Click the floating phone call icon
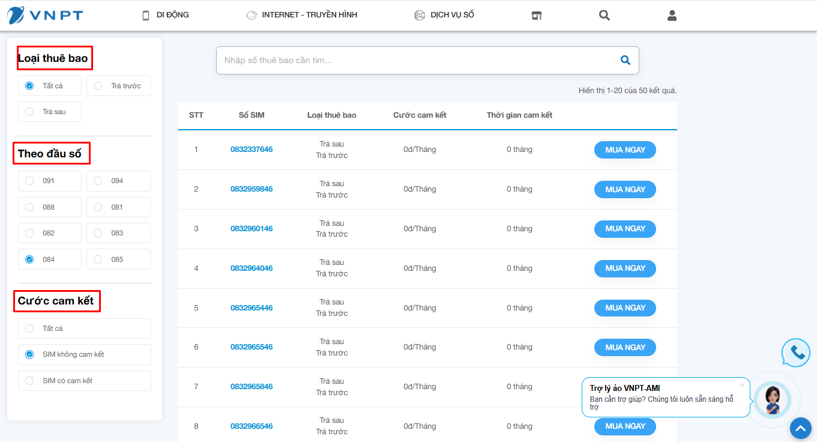Image resolution: width=817 pixels, height=442 pixels. click(797, 353)
